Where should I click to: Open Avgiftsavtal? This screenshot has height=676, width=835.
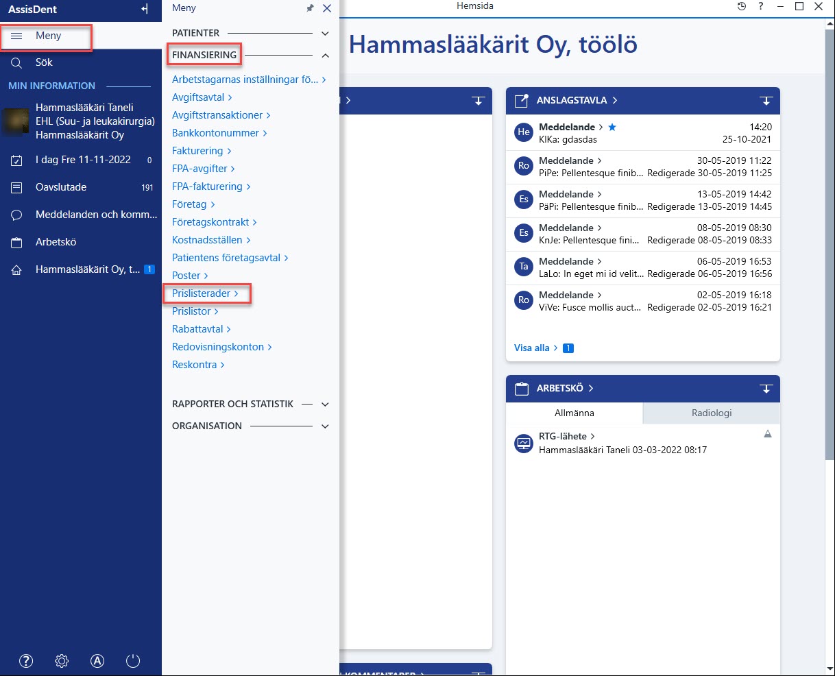pos(202,97)
